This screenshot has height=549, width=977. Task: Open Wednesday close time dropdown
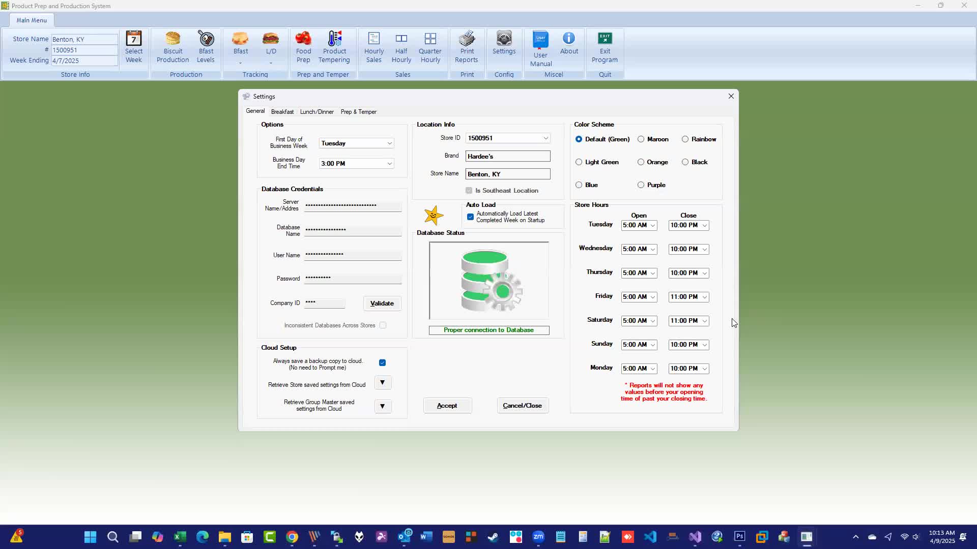pos(688,249)
